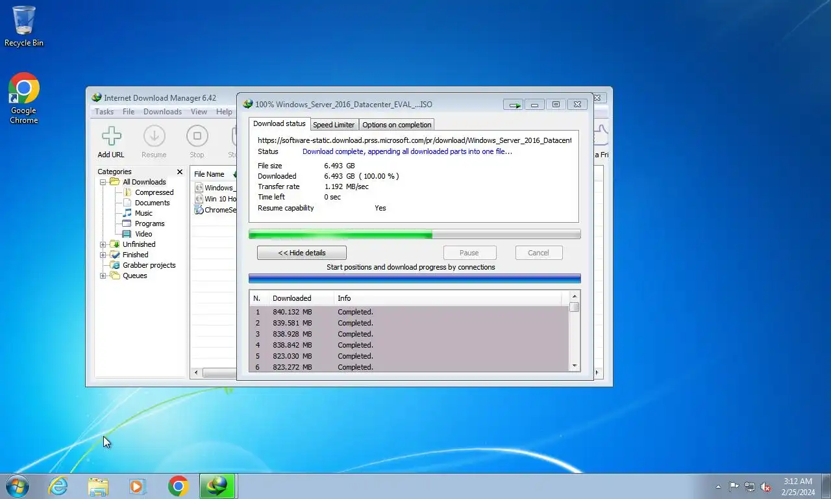Click the connections list scrollbar up arrow
The image size is (831, 499).
pyautogui.click(x=575, y=297)
